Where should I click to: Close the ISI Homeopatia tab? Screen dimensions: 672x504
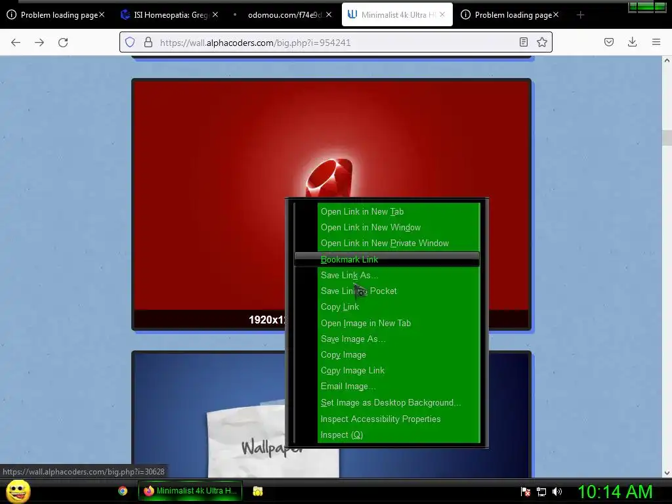(x=215, y=14)
